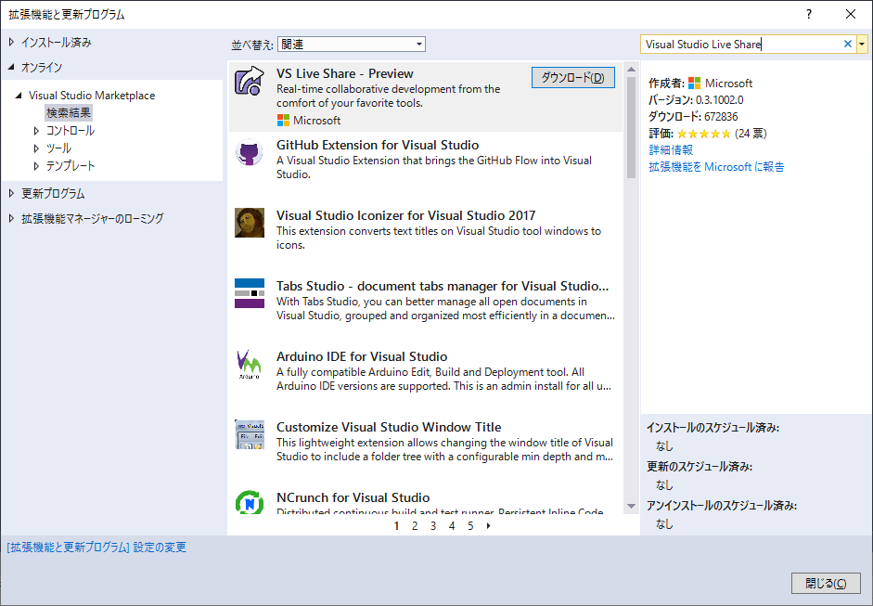Go to page 3 of search results

pyautogui.click(x=432, y=525)
